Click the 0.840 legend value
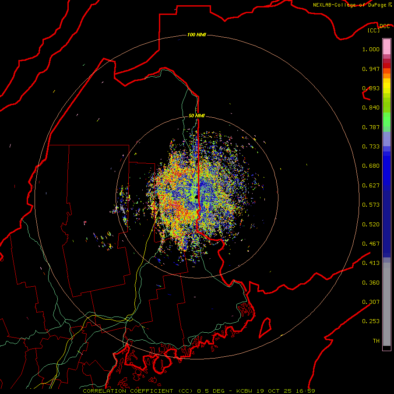The height and width of the screenshot is (394, 394). (371, 108)
